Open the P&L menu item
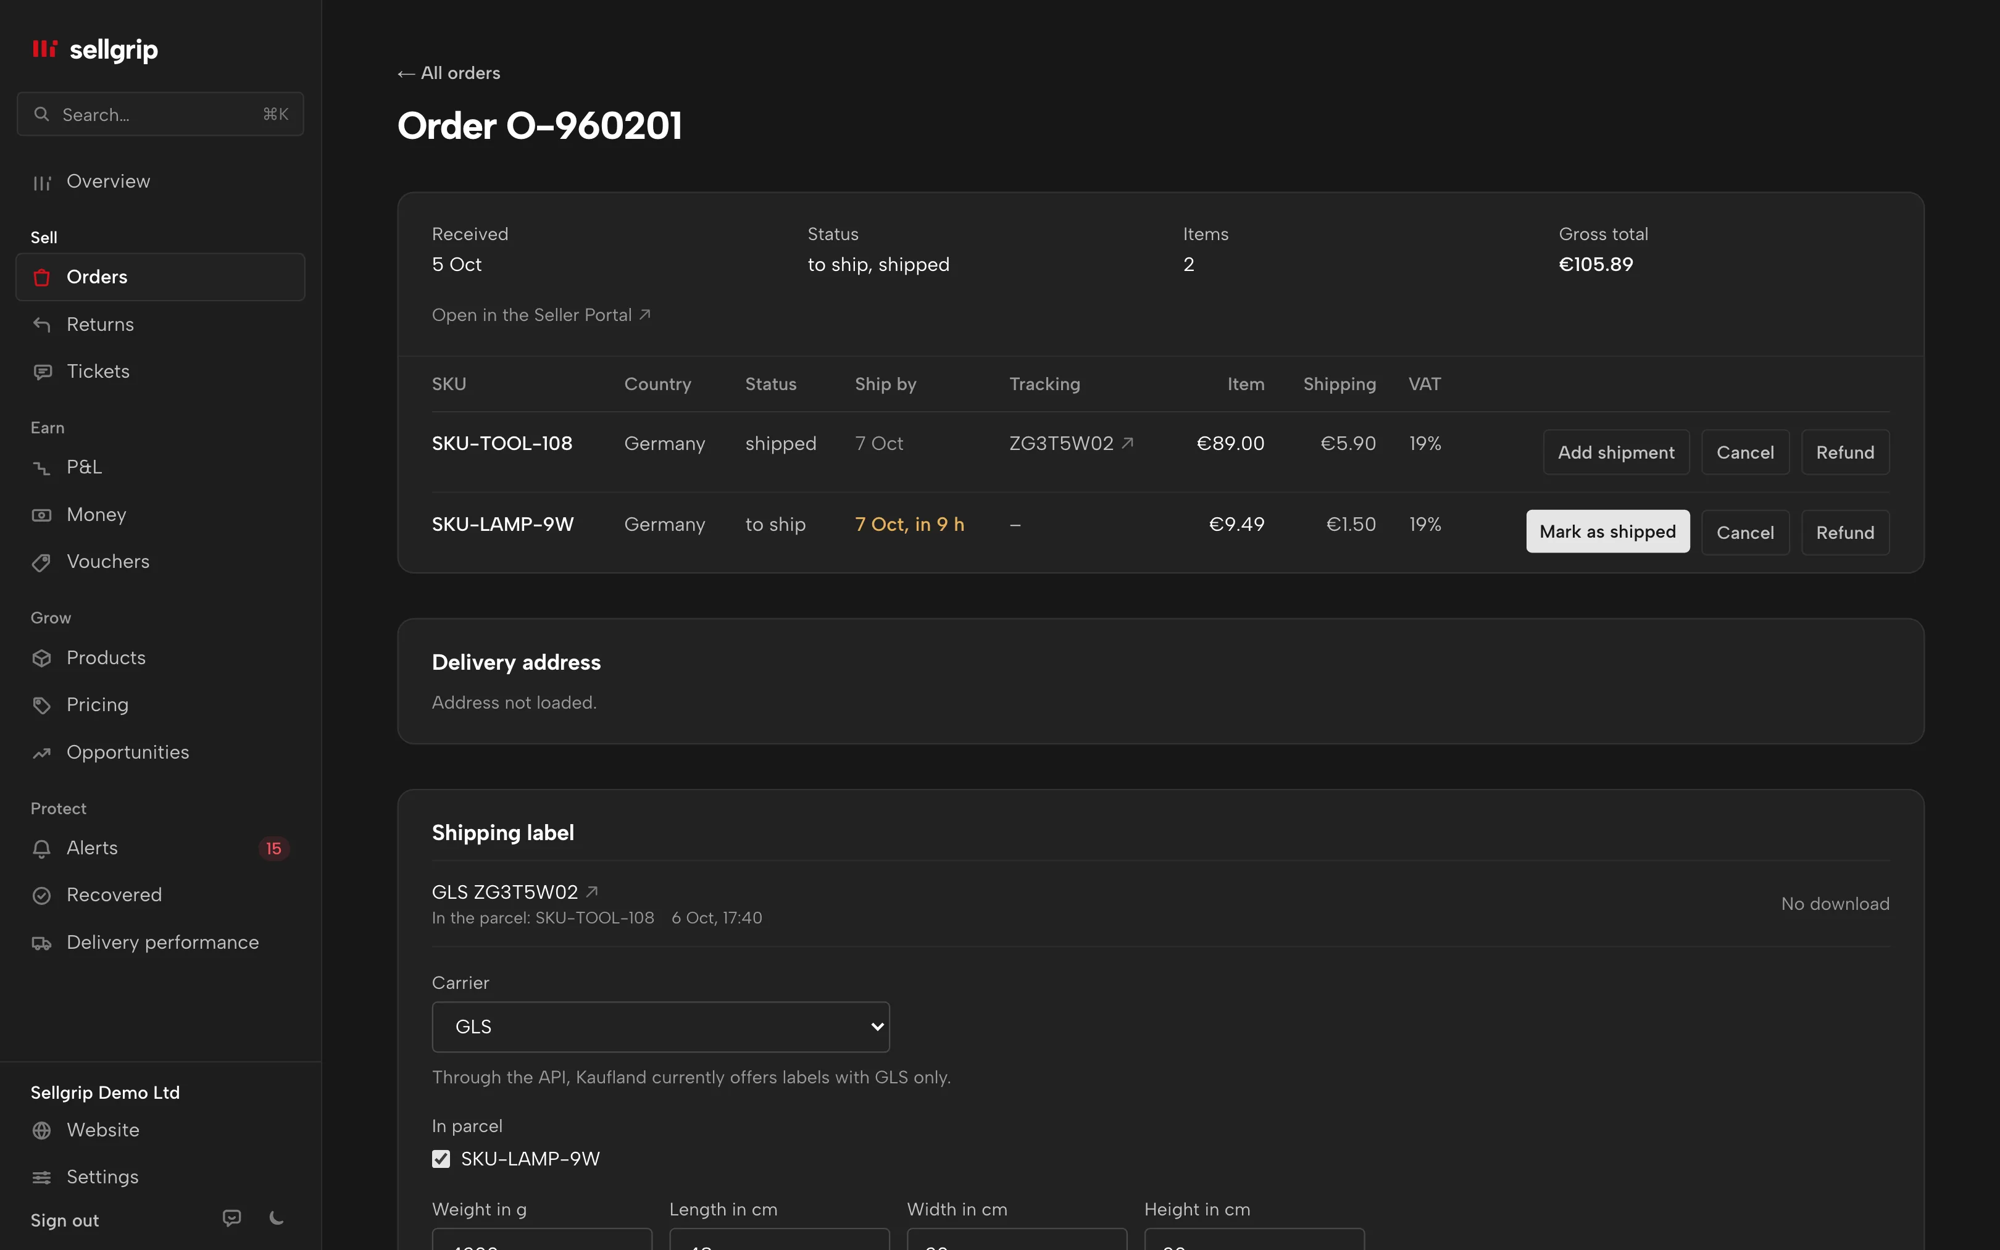The height and width of the screenshot is (1250, 2000). (160, 467)
